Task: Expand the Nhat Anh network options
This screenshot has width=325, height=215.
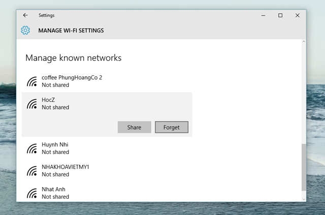Action: point(53,190)
